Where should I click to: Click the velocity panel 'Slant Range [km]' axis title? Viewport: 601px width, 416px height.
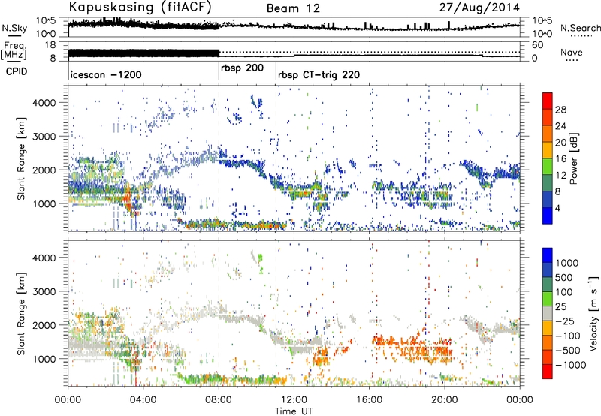click(x=21, y=313)
